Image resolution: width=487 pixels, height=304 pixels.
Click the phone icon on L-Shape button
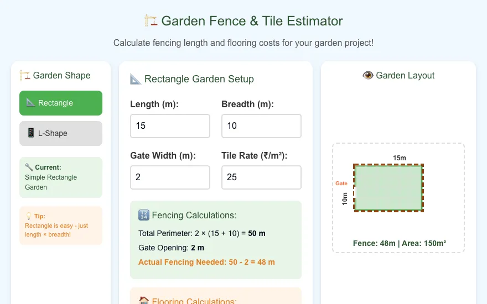tap(31, 133)
